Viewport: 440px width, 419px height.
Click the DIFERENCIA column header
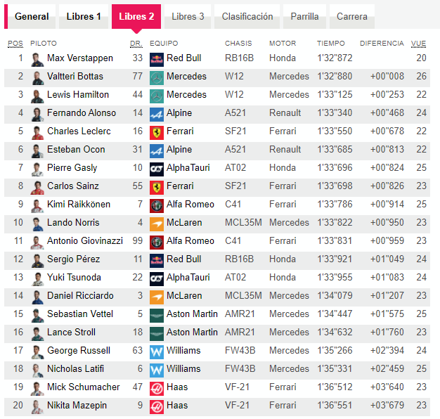[382, 44]
